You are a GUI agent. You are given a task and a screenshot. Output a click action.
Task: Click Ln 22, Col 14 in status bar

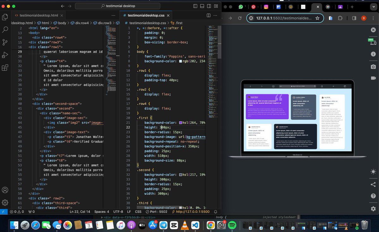click(80, 212)
